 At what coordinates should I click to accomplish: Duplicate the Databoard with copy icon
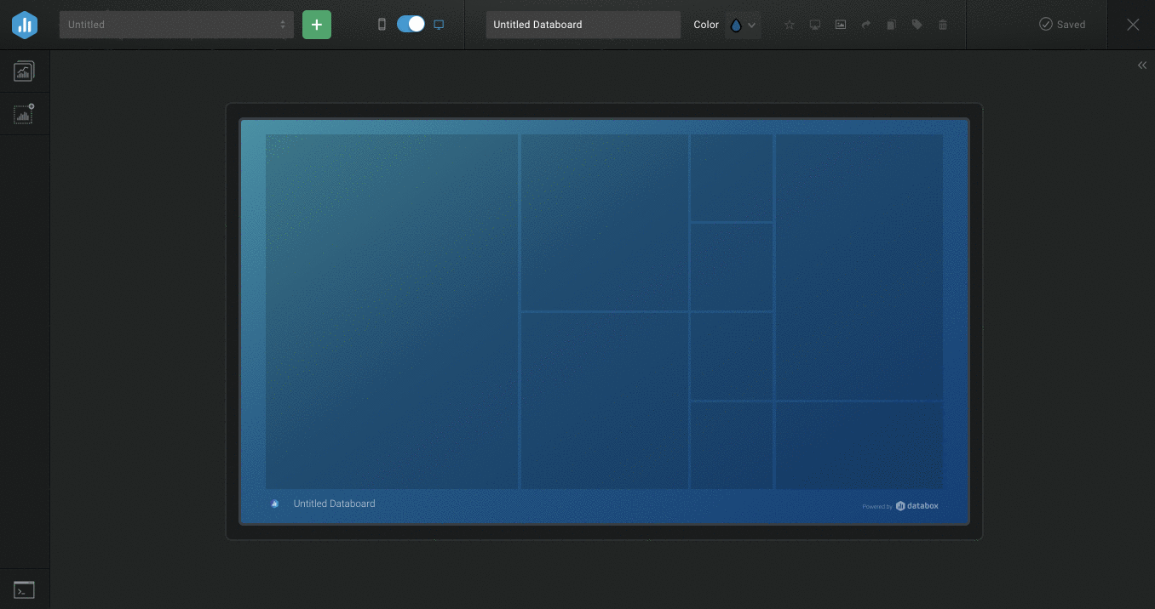(x=892, y=25)
